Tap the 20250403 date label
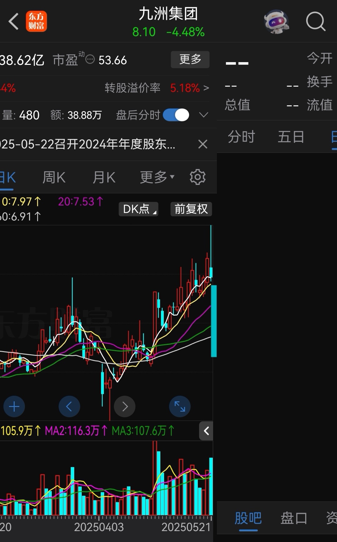The height and width of the screenshot is (542, 337). click(99, 527)
